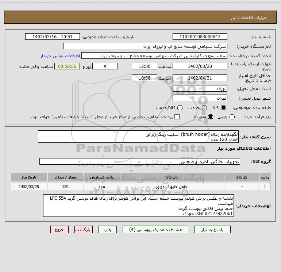Click پاسخ به نیاز button

coord(212,230)
